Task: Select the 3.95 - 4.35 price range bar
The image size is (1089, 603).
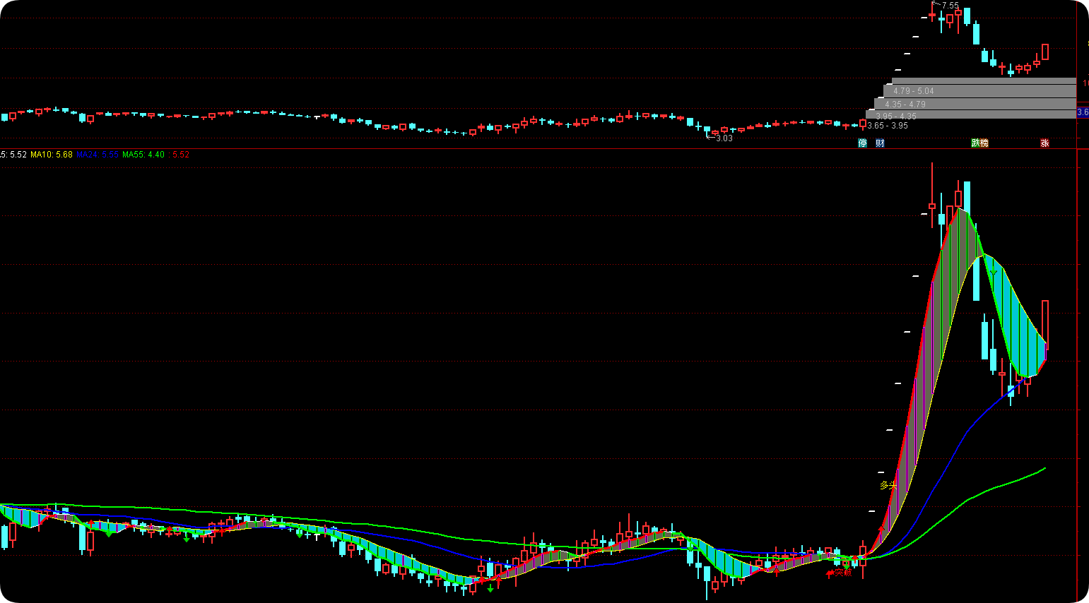Action: (971, 114)
